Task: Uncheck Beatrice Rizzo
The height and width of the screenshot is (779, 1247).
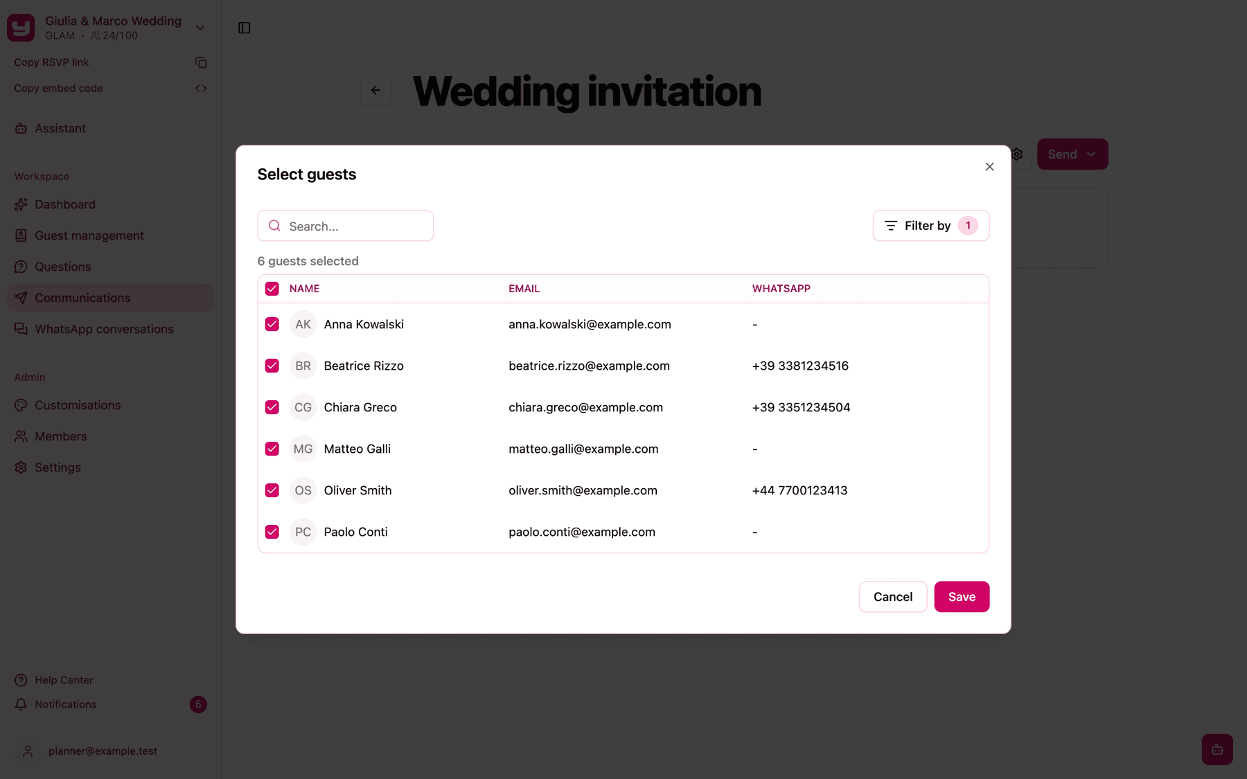Action: [x=272, y=366]
